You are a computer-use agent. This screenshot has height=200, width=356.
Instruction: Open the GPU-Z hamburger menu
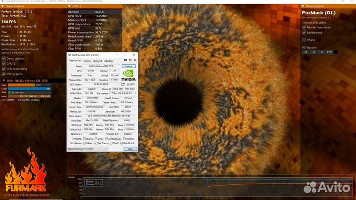click(x=135, y=60)
